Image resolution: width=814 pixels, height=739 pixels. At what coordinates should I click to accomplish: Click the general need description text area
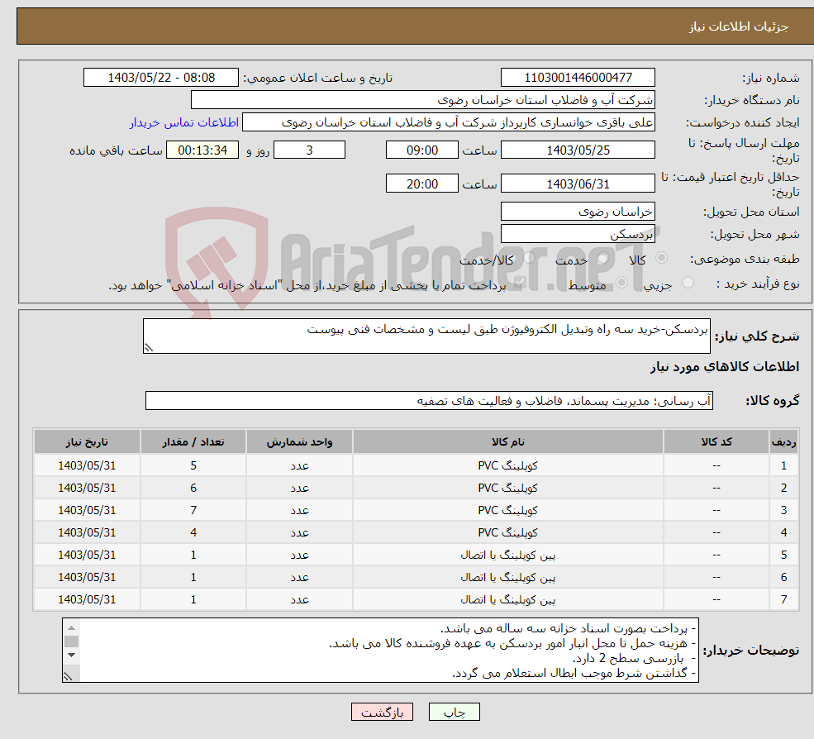pyautogui.click(x=426, y=336)
